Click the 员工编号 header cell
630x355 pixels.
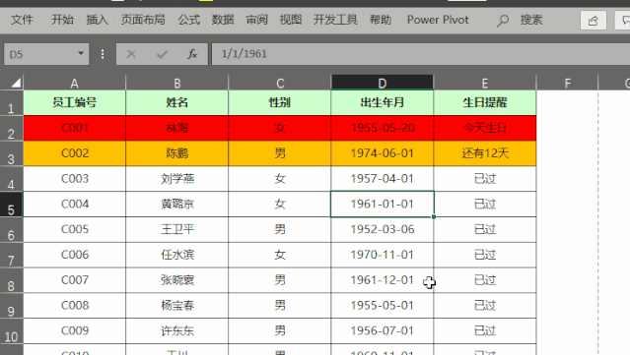74,102
